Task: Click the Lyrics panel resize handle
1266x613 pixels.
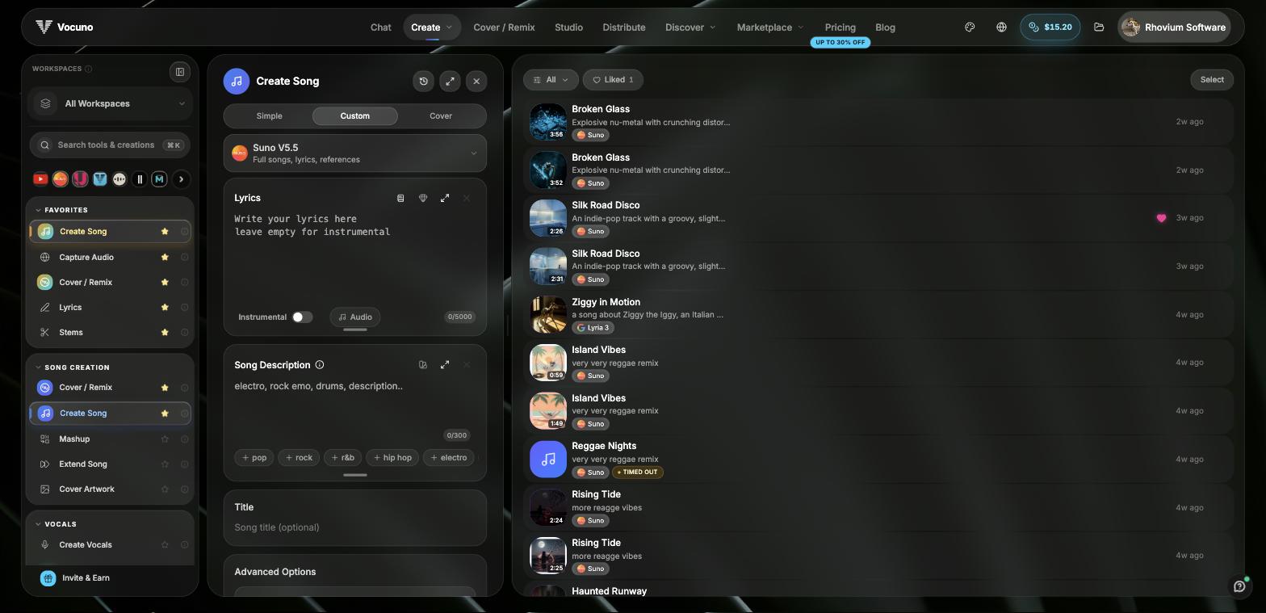Action: (x=355, y=330)
